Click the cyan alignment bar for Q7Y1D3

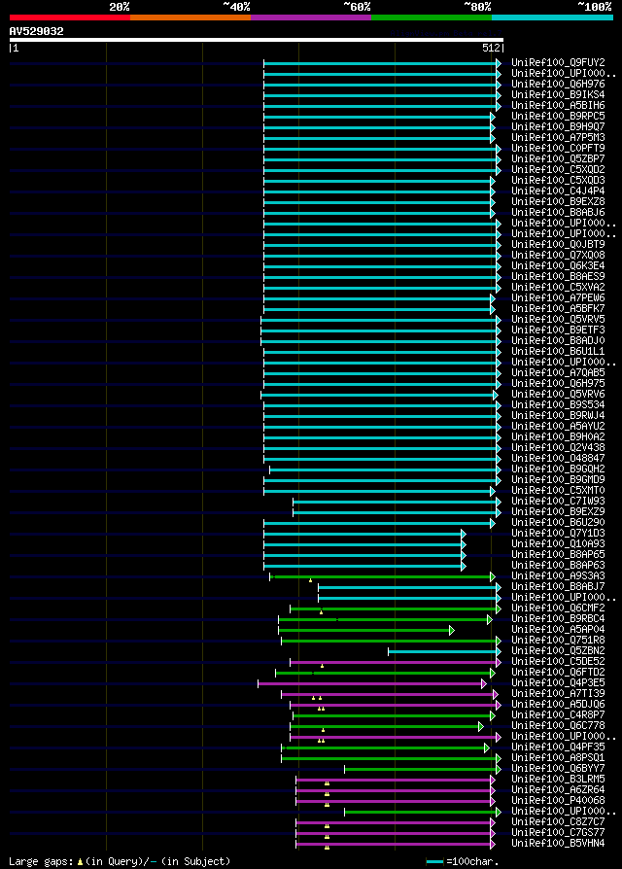(x=364, y=534)
